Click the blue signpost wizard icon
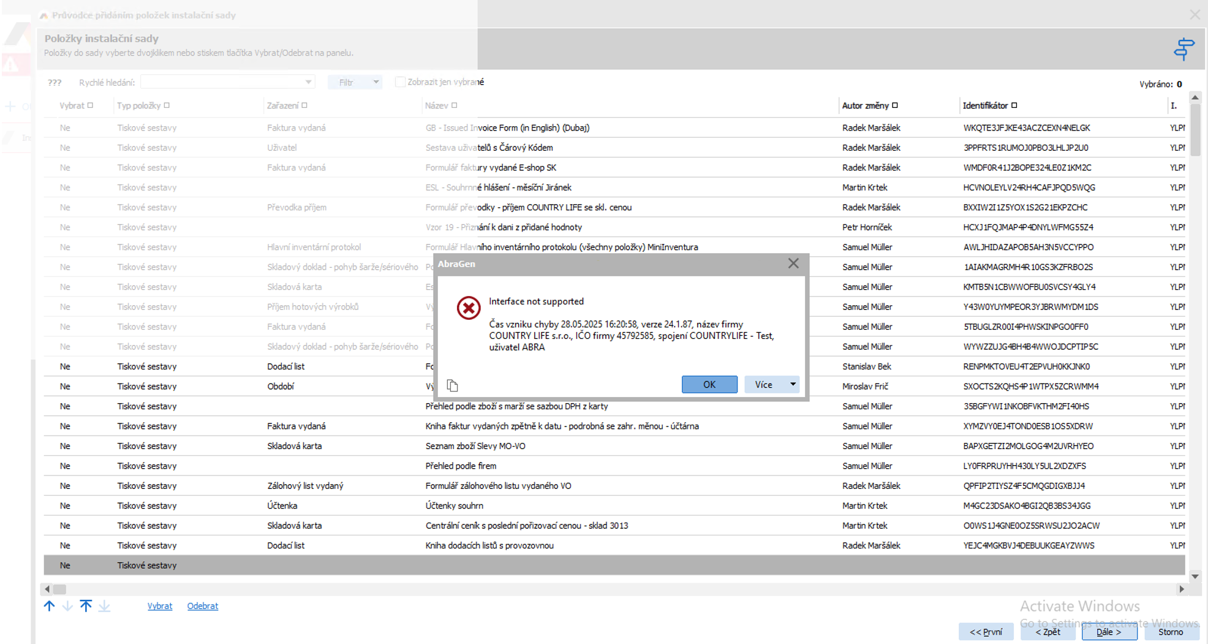Image resolution: width=1208 pixels, height=644 pixels. [x=1183, y=49]
